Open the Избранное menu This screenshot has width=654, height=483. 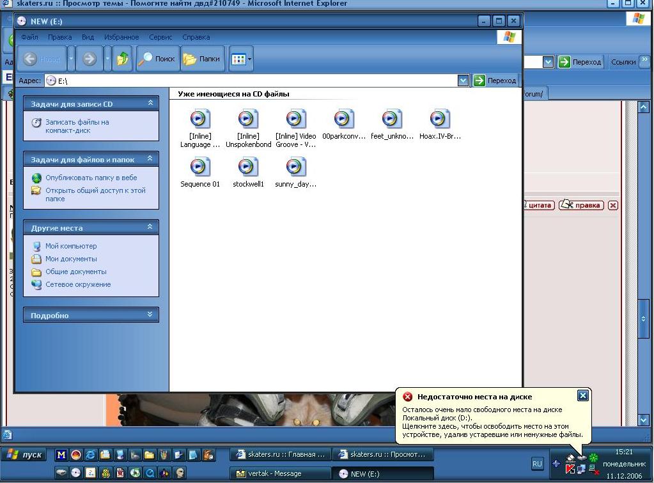[121, 37]
